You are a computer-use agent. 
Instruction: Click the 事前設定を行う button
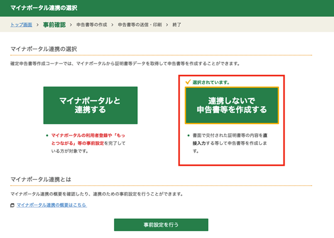[161, 225]
